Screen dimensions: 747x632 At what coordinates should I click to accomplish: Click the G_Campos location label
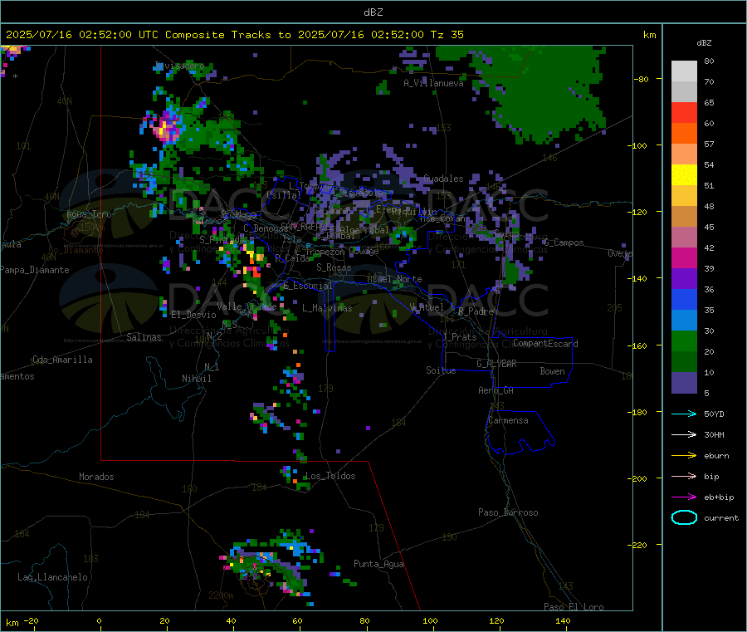(x=564, y=243)
